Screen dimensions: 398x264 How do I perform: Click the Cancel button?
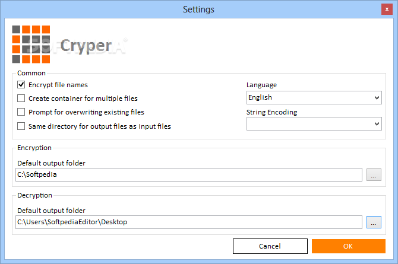[x=270, y=246]
